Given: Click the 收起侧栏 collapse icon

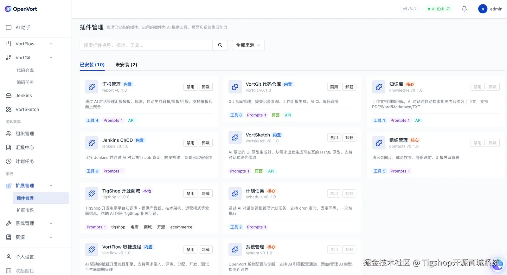Looking at the screenshot, I should (x=9, y=271).
